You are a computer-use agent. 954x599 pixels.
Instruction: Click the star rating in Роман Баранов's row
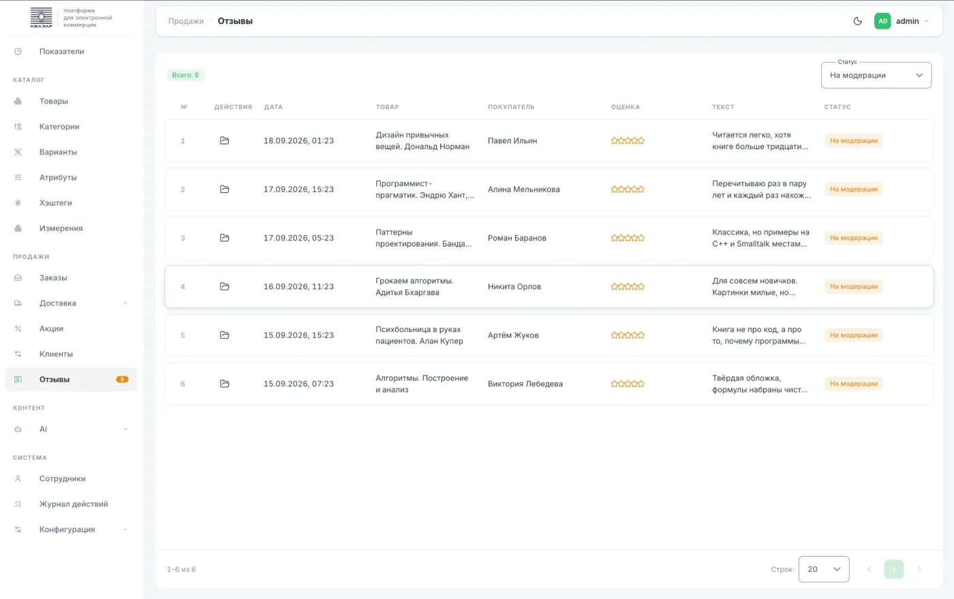628,238
